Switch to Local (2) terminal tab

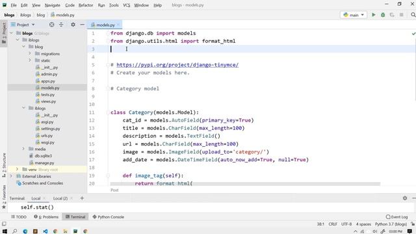coord(60,198)
